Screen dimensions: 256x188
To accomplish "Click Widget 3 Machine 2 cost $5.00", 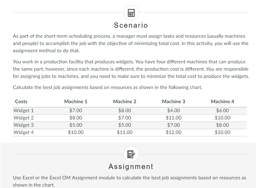I will 125,125.
